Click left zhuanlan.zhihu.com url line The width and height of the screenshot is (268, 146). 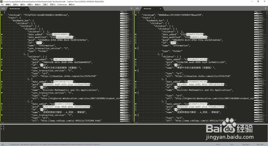(x=64, y=76)
